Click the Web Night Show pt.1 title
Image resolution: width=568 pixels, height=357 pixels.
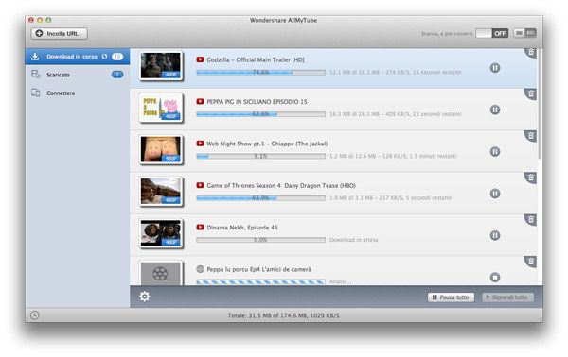(x=267, y=144)
